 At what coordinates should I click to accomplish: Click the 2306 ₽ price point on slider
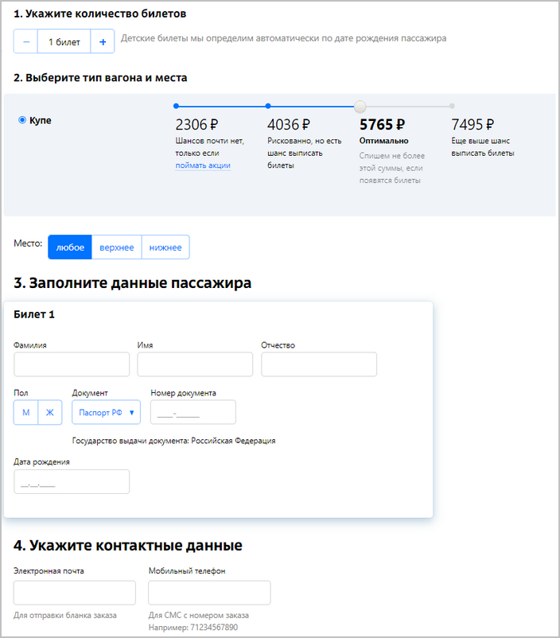pyautogui.click(x=176, y=105)
